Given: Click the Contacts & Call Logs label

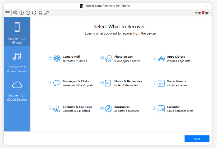Looking at the screenshot, I should click(77, 107).
